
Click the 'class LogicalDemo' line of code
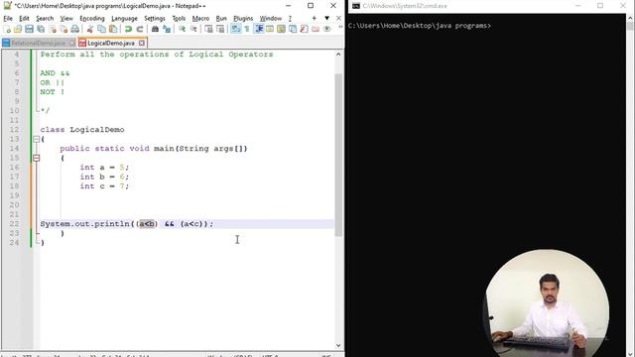pyautogui.click(x=81, y=130)
